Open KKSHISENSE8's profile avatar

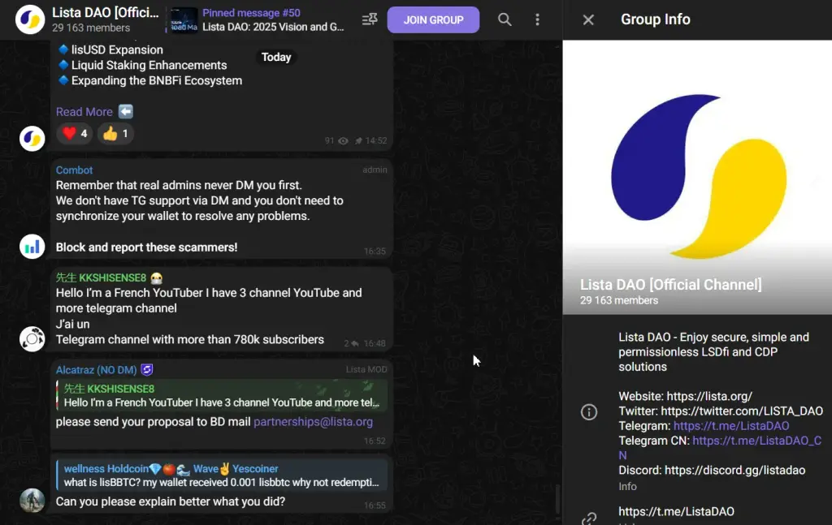click(x=32, y=339)
